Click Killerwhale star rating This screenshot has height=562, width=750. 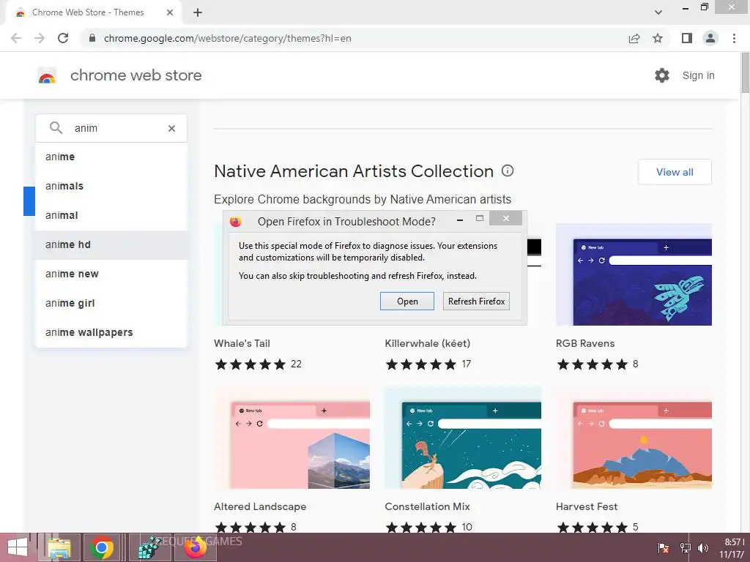tap(421, 364)
